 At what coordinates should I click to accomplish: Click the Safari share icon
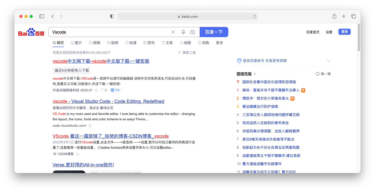pos(334,16)
